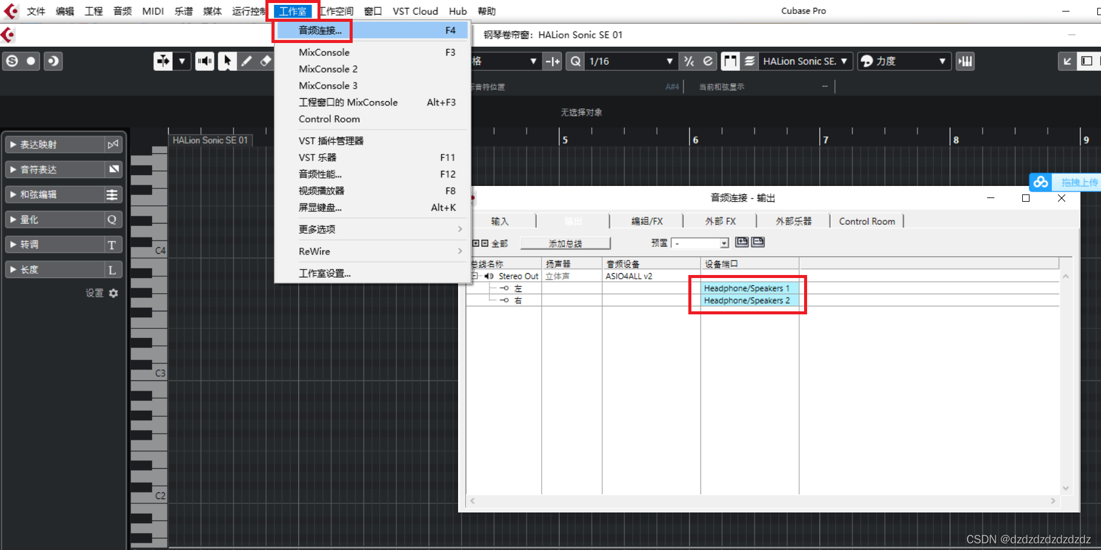The image size is (1101, 550).
Task: Select the Erase tool
Action: pyautogui.click(x=265, y=61)
